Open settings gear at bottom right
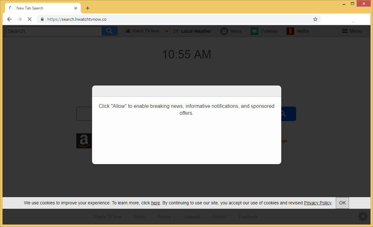 coord(363,216)
